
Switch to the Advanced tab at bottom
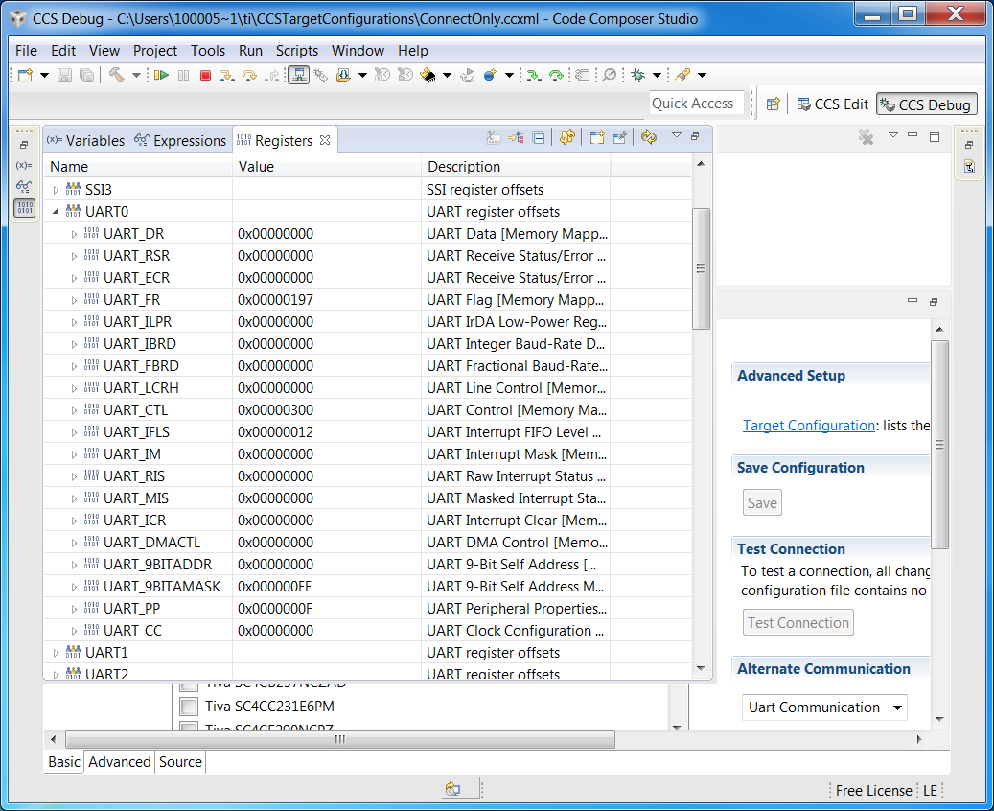tap(120, 762)
